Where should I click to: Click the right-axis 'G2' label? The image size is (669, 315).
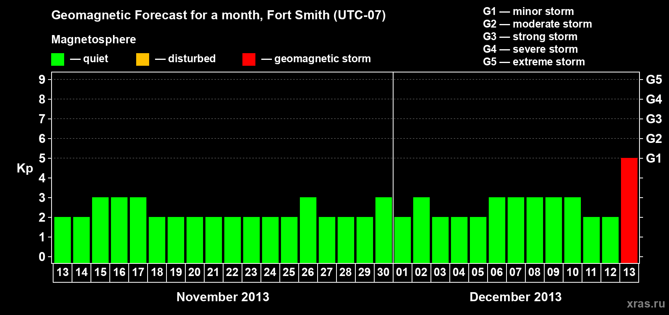click(654, 139)
